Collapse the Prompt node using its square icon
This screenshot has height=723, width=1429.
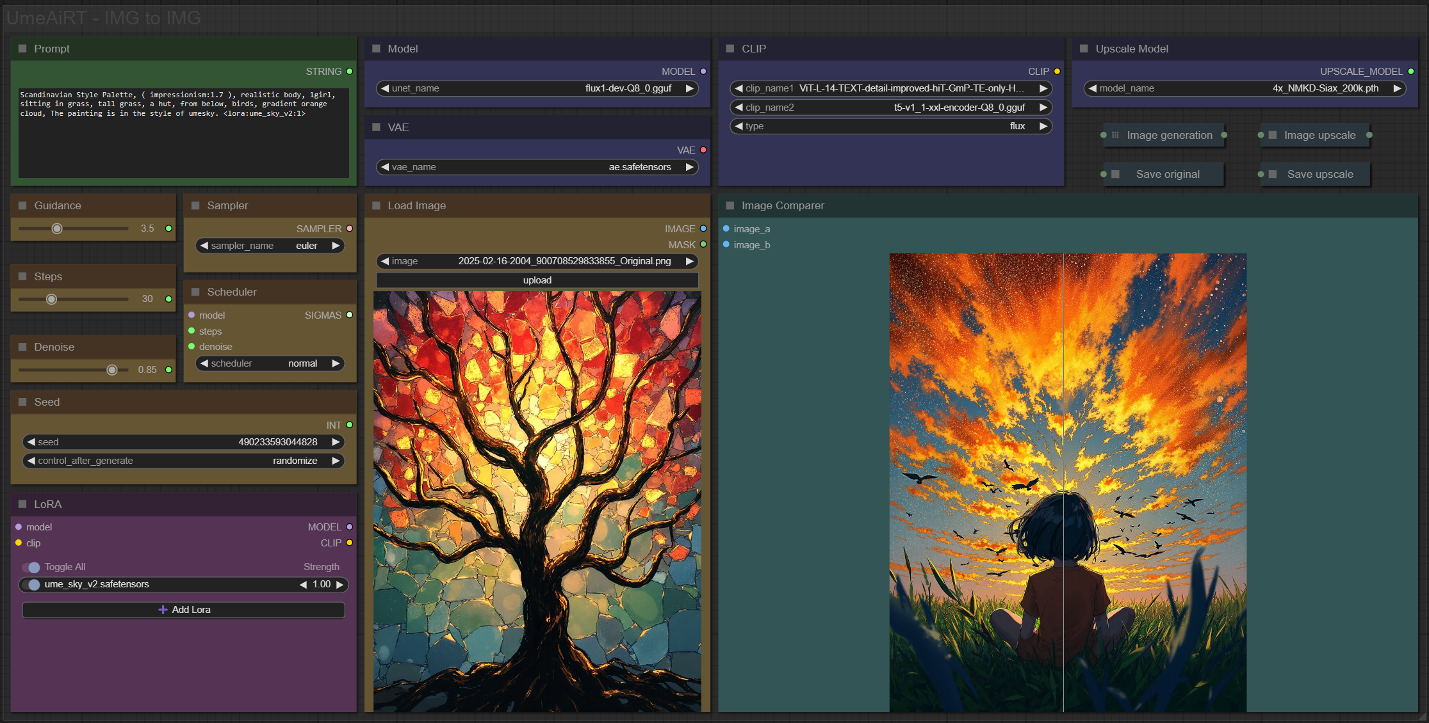tap(22, 49)
